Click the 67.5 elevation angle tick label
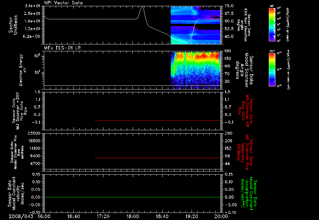The image size is (319, 220). 229,13
